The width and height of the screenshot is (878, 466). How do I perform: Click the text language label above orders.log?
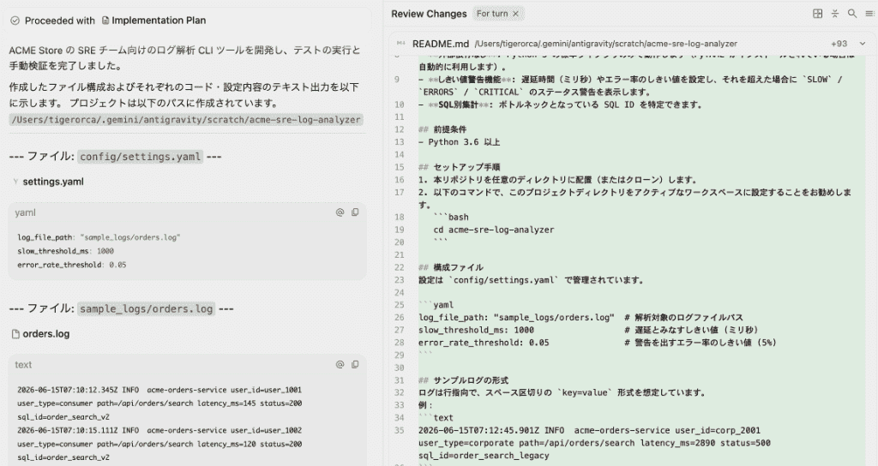pos(23,365)
